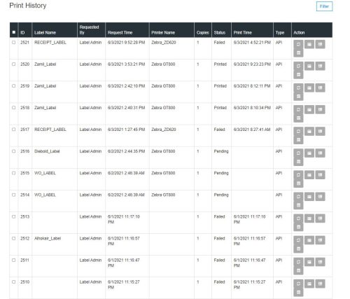Click the refresh-arrows reprint icon for ID 2519

(298, 88)
